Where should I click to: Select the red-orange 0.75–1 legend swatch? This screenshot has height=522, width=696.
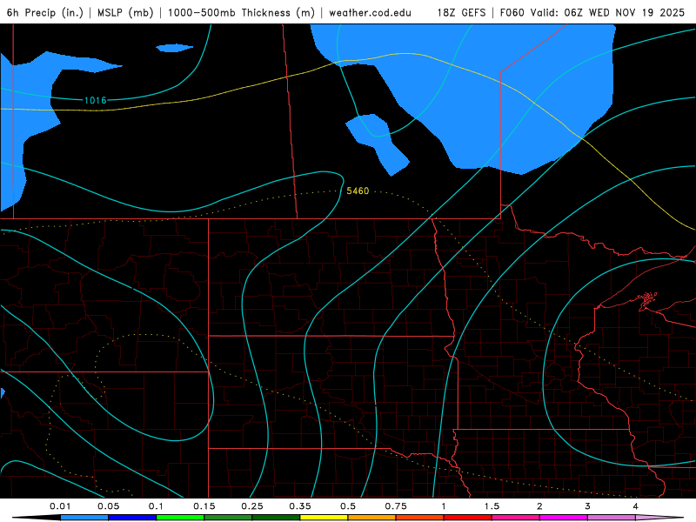(x=420, y=518)
